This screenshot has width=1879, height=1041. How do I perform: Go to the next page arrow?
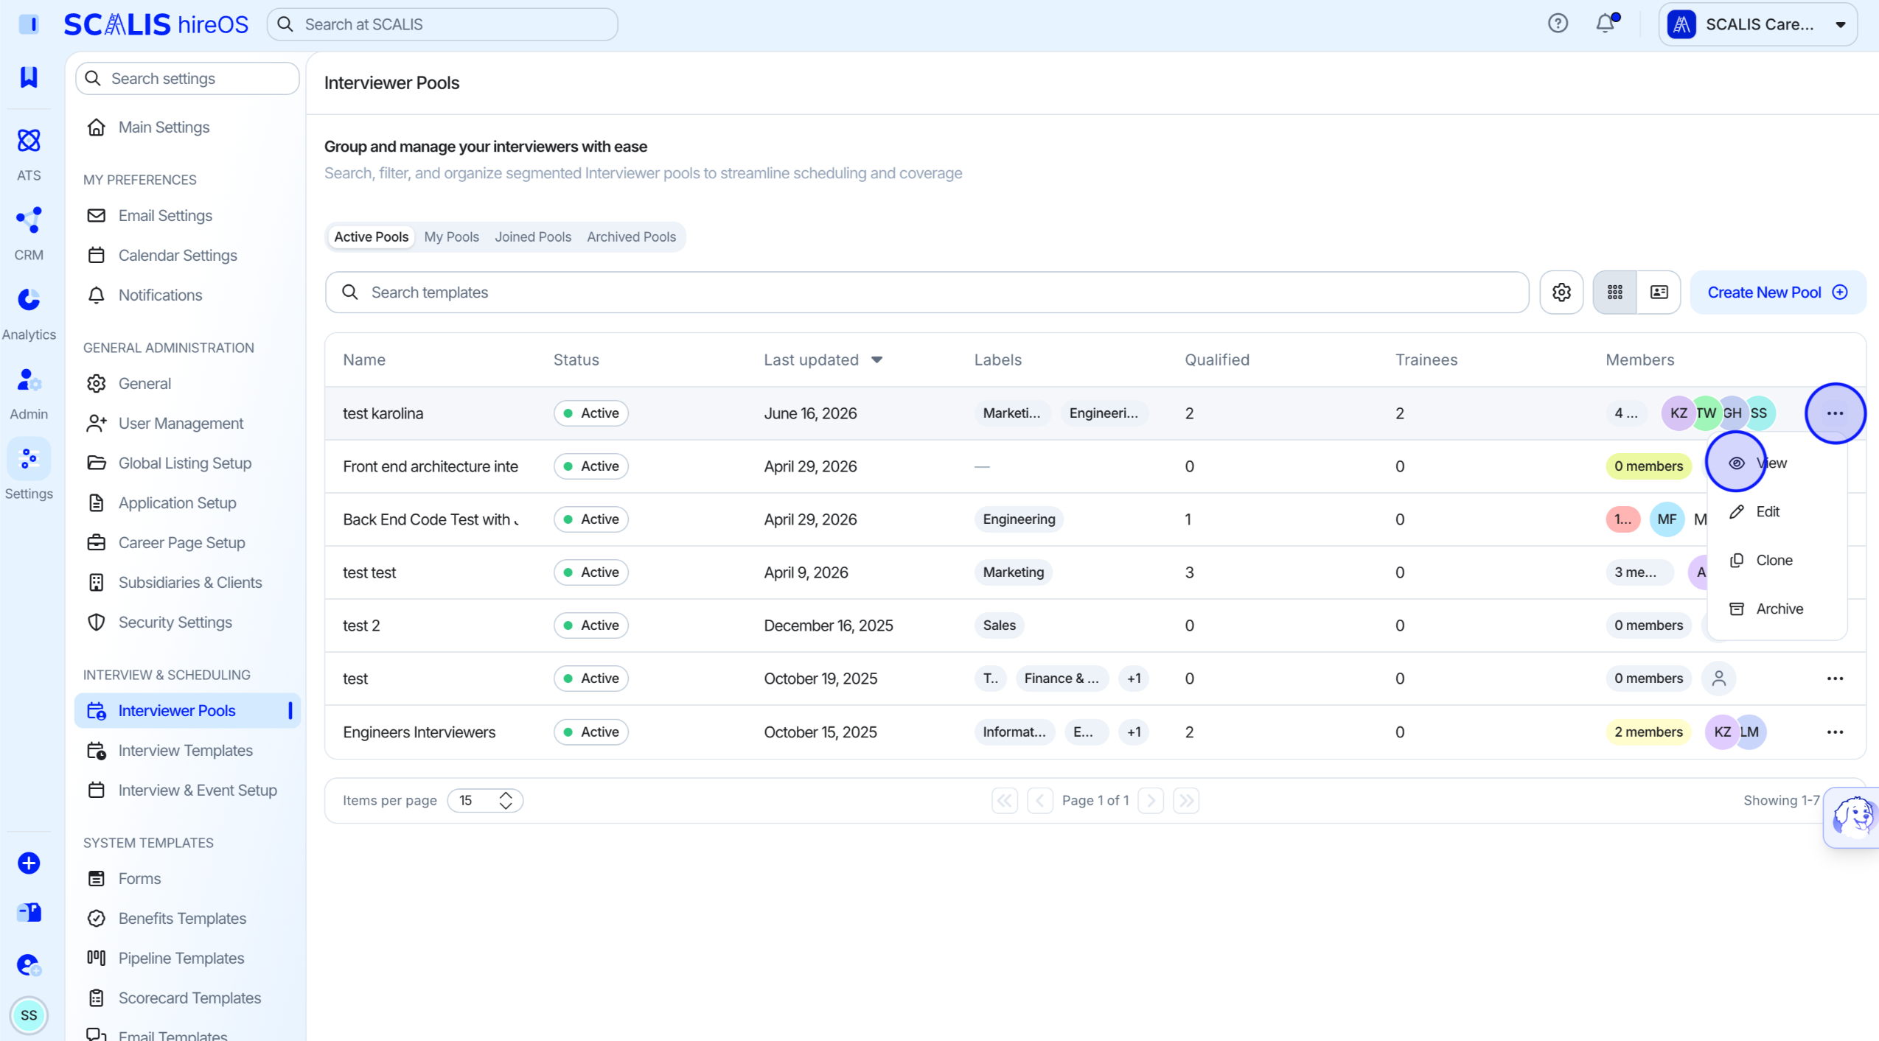click(x=1151, y=801)
